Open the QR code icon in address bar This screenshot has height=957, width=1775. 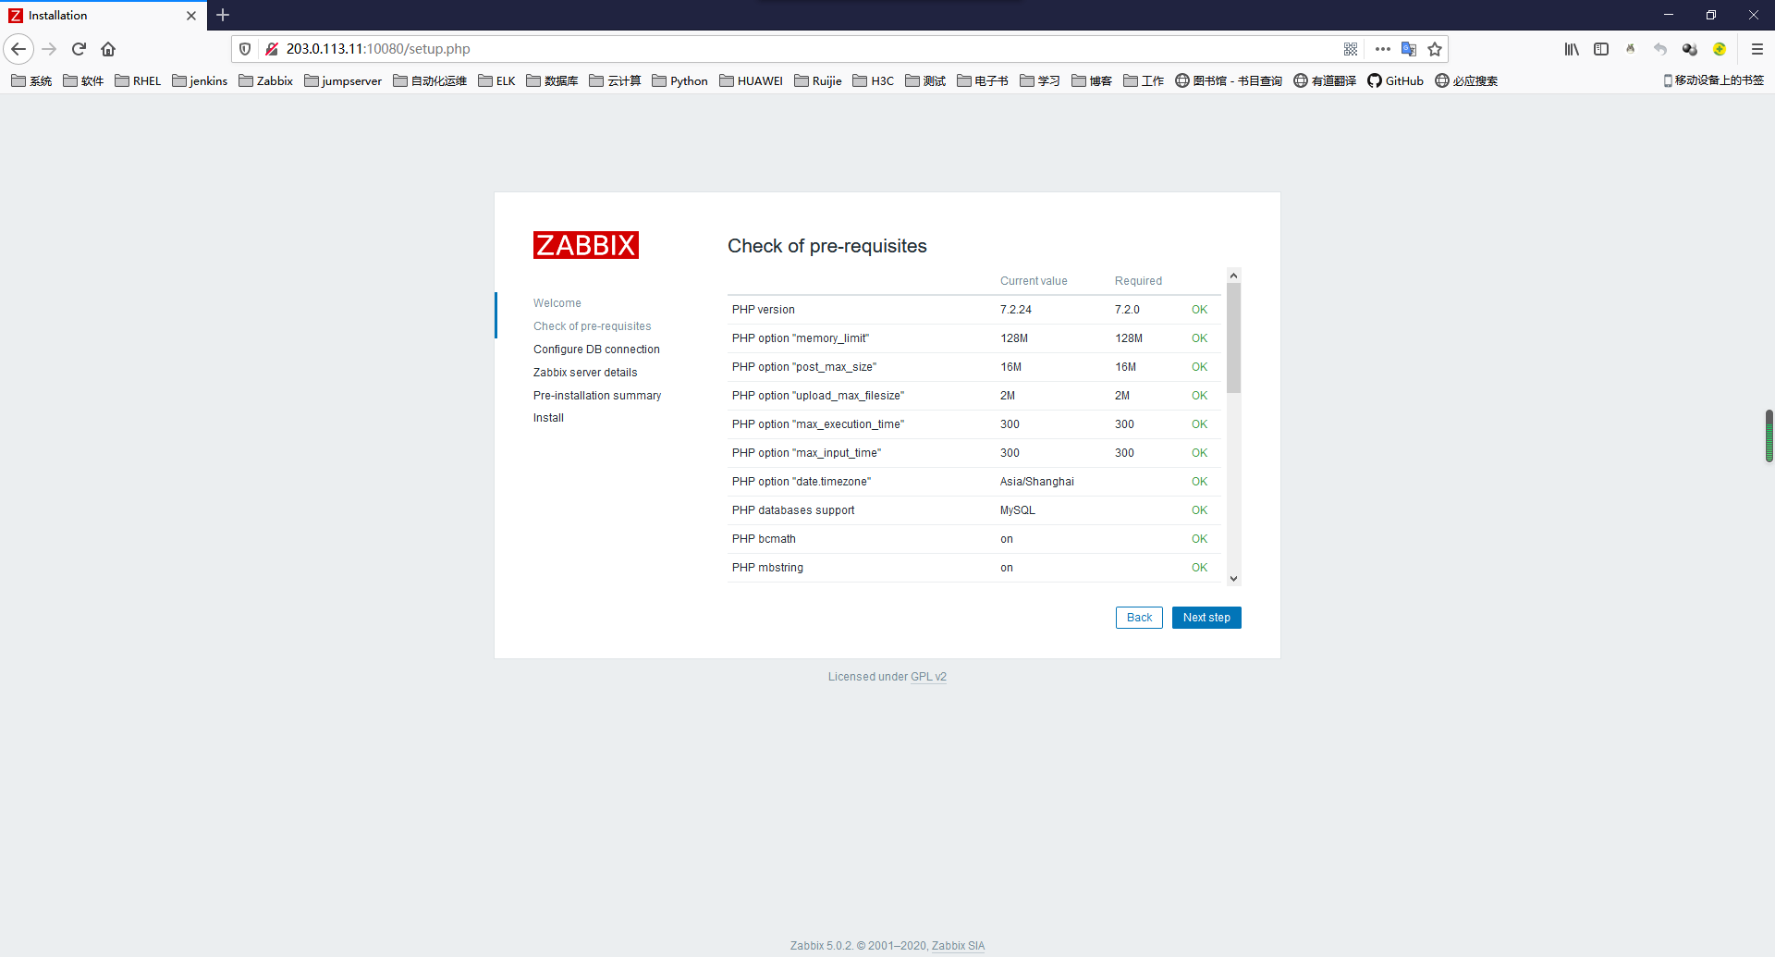1351,49
